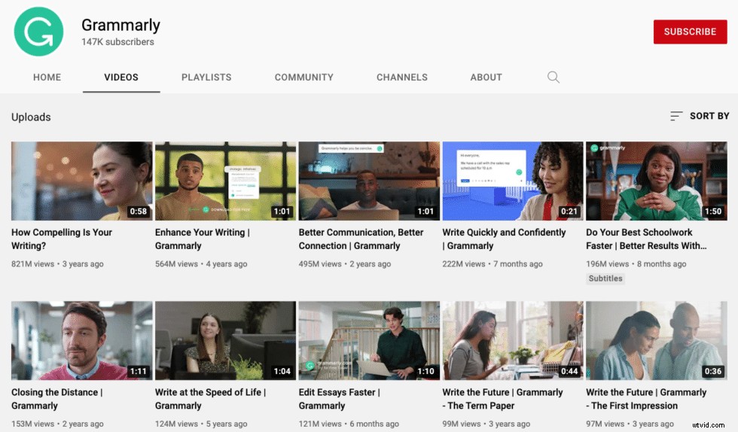Click '121M views • 6 months ago' text
The height and width of the screenshot is (432, 738).
(349, 424)
